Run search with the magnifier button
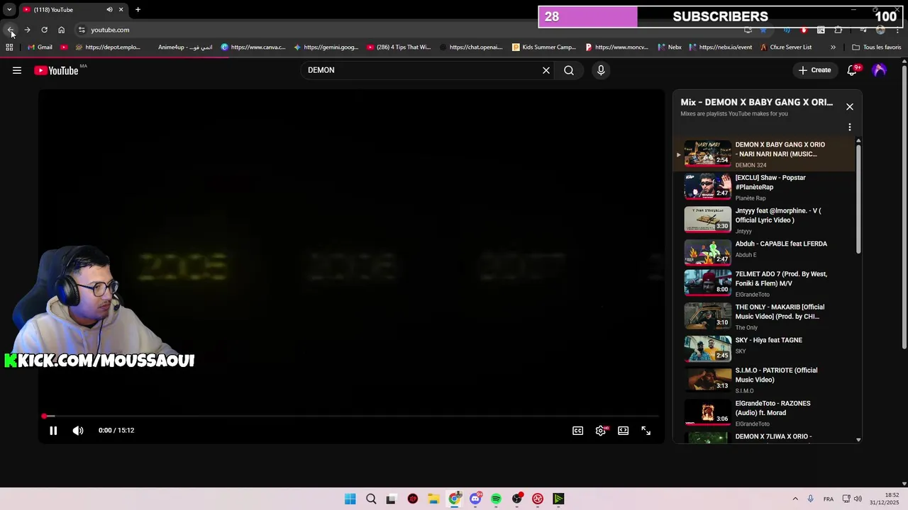908x510 pixels. pyautogui.click(x=569, y=70)
